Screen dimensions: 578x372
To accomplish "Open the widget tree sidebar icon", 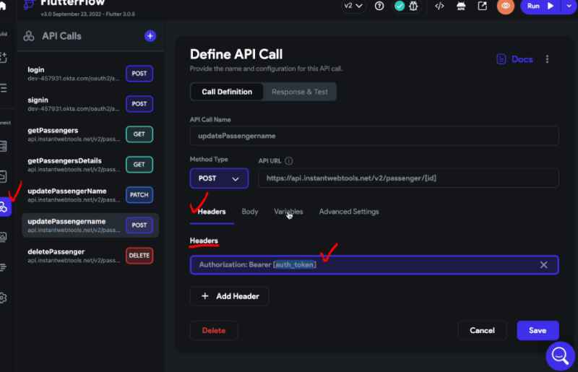I will tap(4, 88).
